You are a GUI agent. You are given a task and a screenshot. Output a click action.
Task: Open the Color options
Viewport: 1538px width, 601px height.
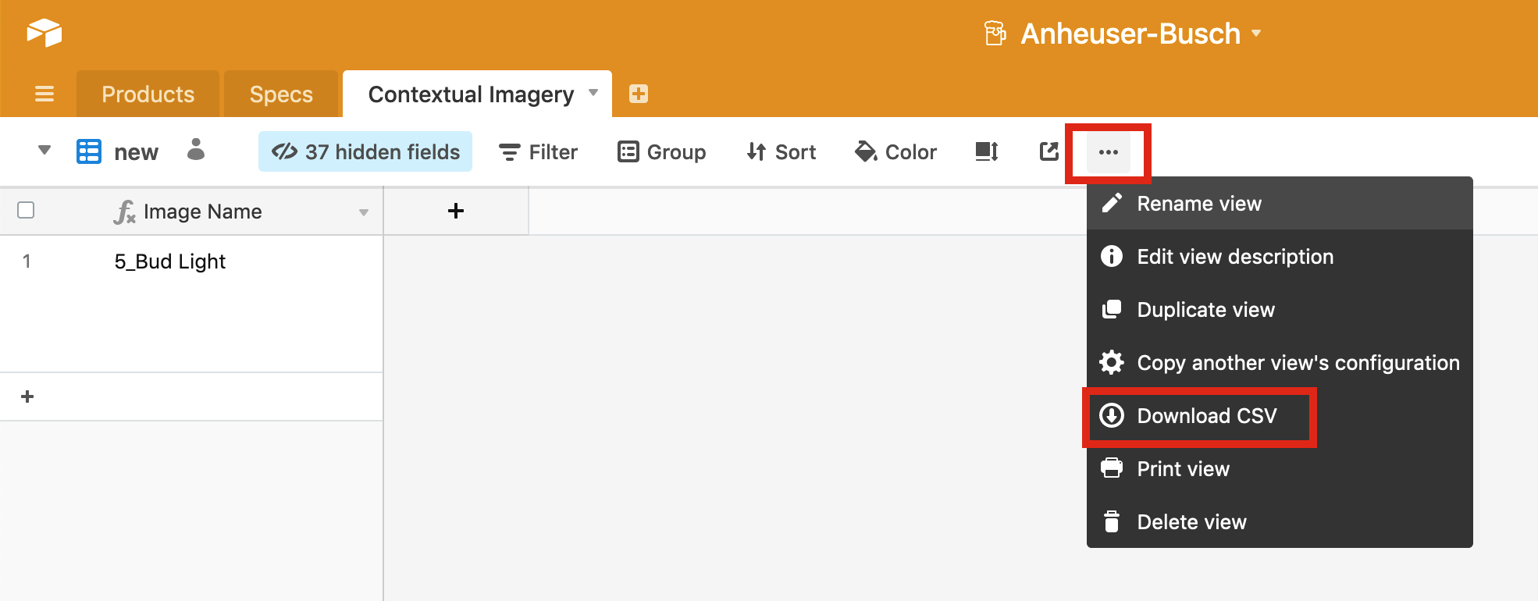click(x=896, y=151)
